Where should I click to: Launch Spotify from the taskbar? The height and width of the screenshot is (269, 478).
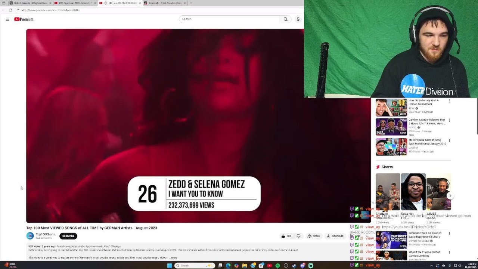tap(277, 266)
